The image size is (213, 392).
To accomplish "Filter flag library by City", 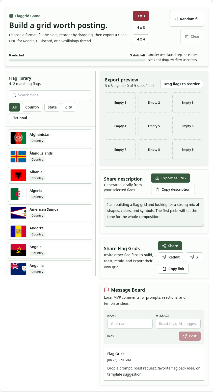I will 69,107.
